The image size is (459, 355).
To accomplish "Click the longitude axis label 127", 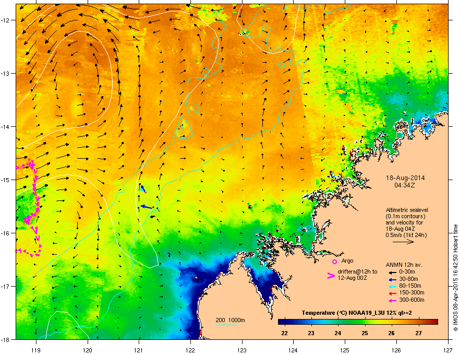I will (448, 350).
